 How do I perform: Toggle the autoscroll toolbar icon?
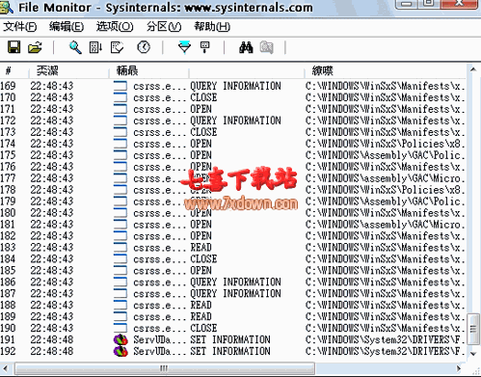pos(95,47)
